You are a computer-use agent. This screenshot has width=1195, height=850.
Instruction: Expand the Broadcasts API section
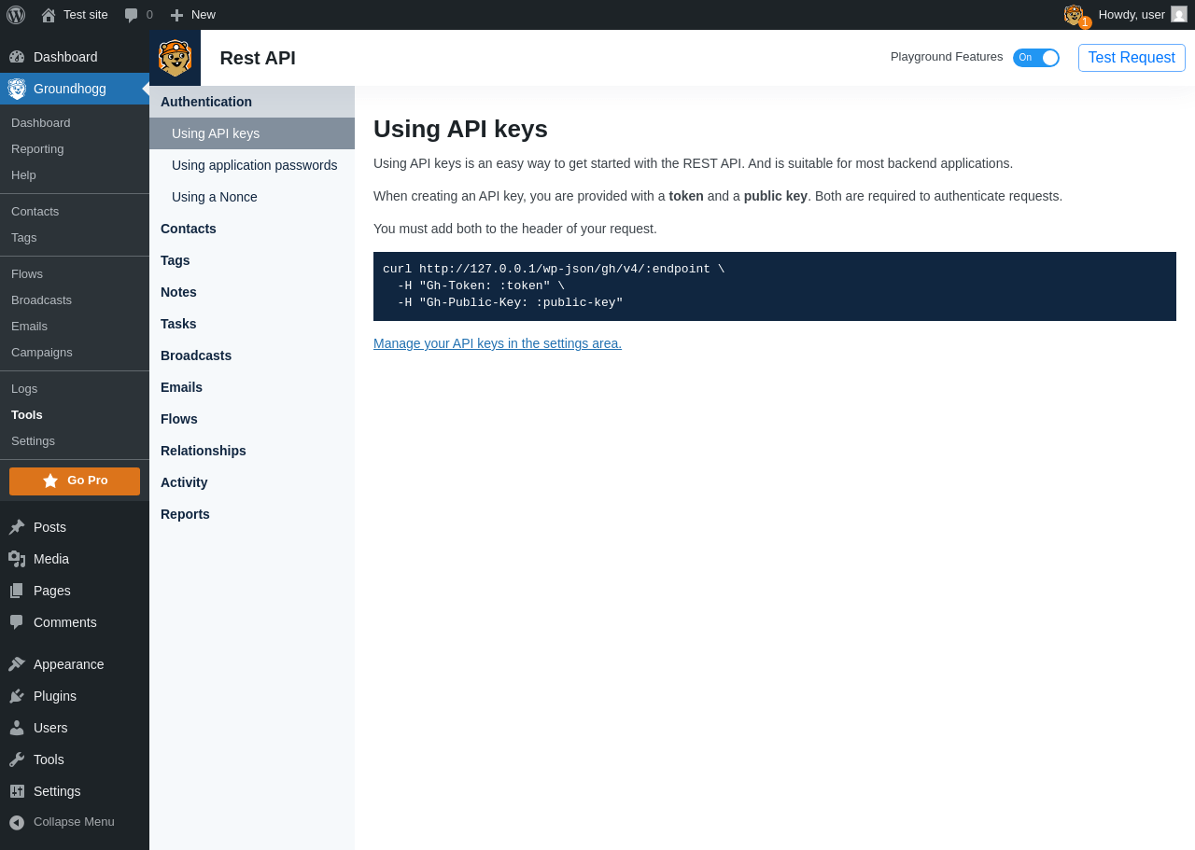tap(196, 355)
